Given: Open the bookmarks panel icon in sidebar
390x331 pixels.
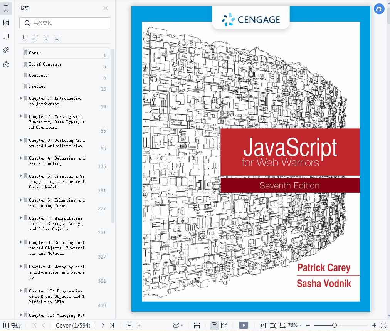Looking at the screenshot, I should [x=6, y=8].
